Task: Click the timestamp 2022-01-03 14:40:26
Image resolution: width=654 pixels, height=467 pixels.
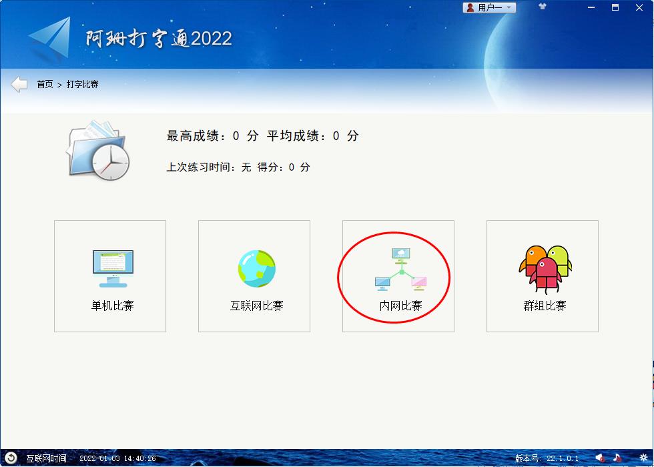Action: [117, 459]
